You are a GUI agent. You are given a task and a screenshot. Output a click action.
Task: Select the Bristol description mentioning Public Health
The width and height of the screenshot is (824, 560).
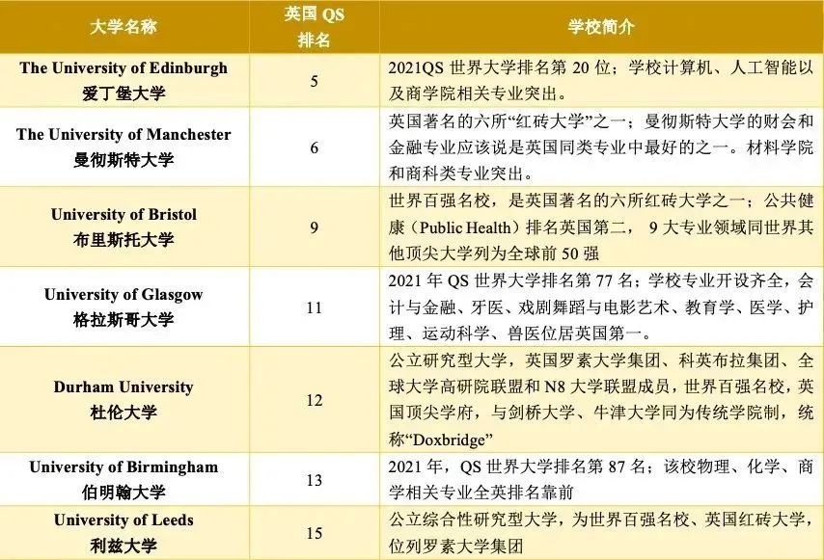600,227
